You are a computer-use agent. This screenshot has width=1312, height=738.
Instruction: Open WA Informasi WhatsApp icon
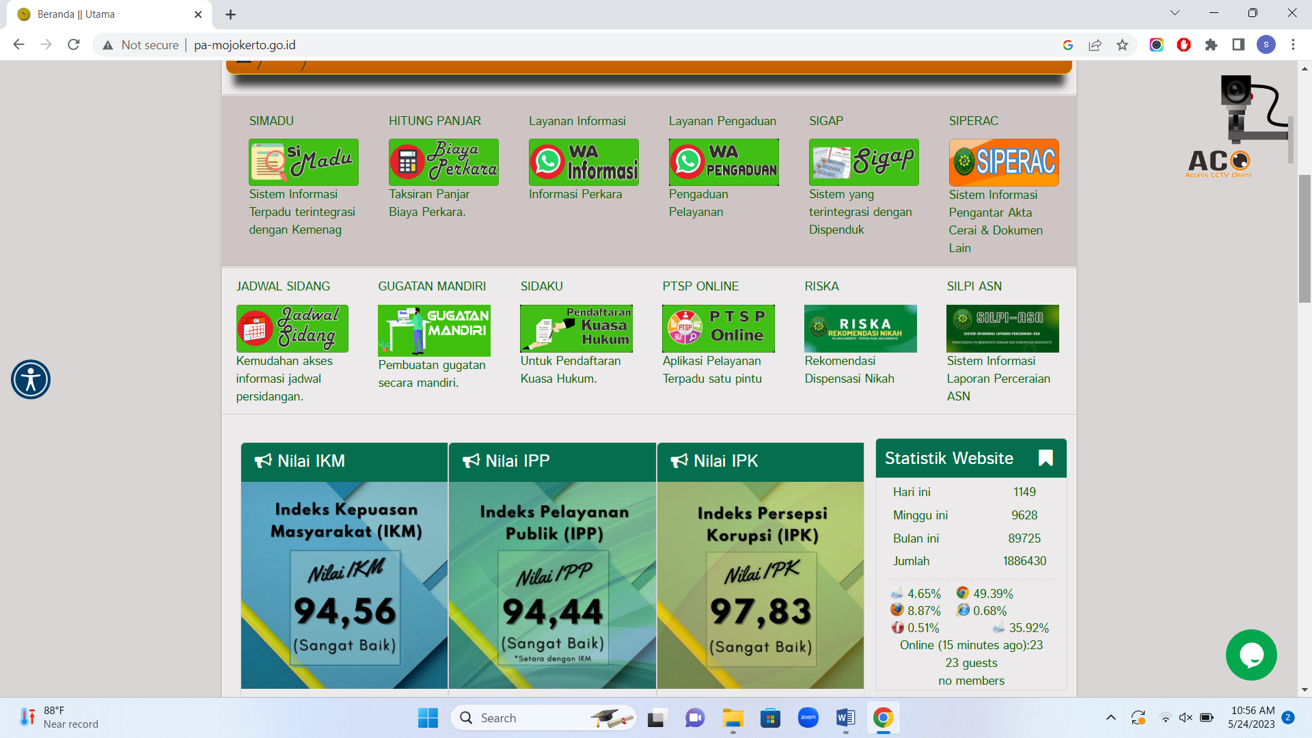click(584, 163)
